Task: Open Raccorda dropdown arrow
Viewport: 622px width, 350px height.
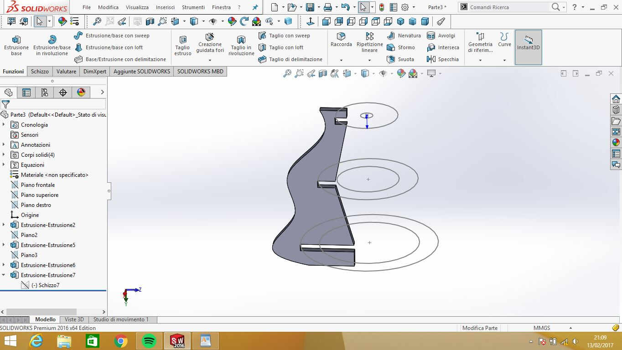Action: coord(341,60)
